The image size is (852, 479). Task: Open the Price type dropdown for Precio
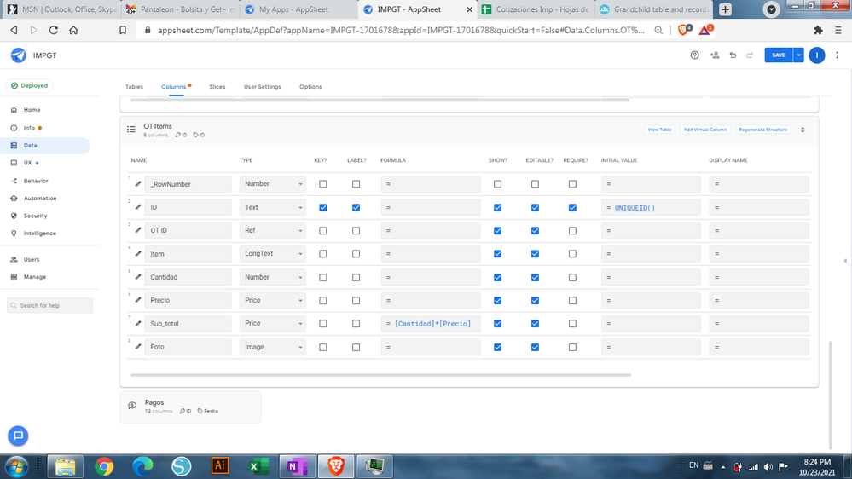(272, 300)
